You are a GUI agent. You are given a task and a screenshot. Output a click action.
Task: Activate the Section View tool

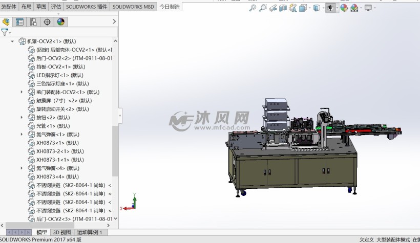[x=283, y=8]
